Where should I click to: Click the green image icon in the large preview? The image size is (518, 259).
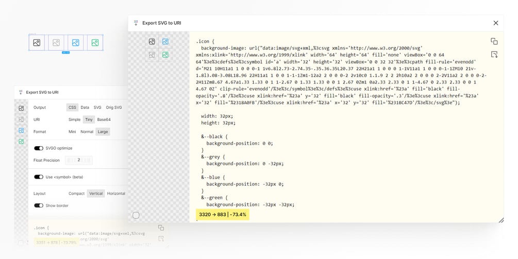coord(165,55)
